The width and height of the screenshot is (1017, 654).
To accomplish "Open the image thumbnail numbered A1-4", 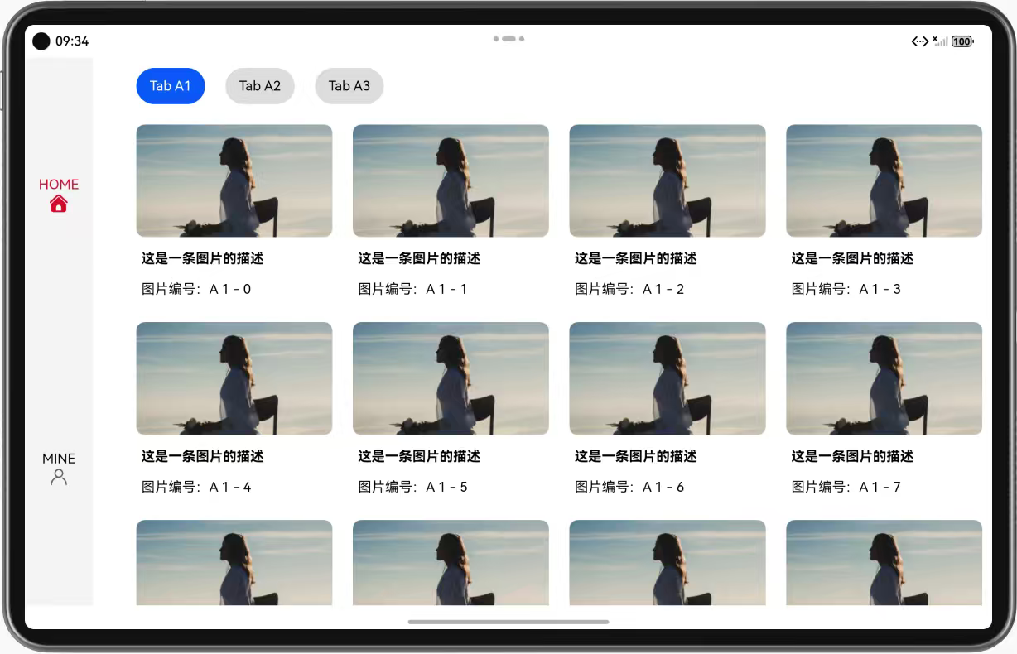I will pyautogui.click(x=234, y=379).
